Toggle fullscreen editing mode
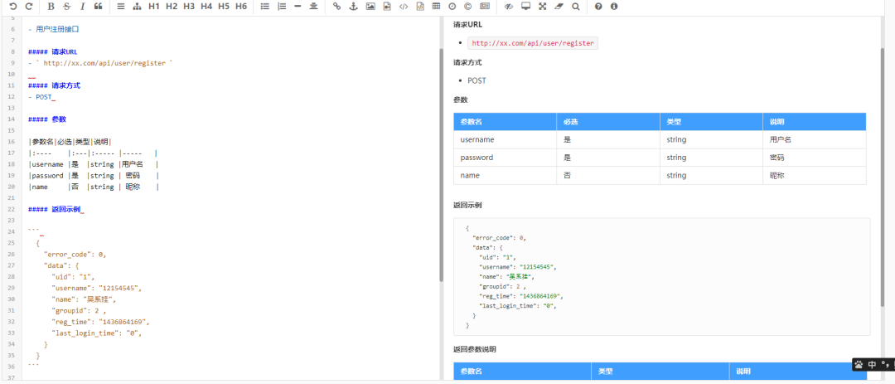 coord(542,7)
